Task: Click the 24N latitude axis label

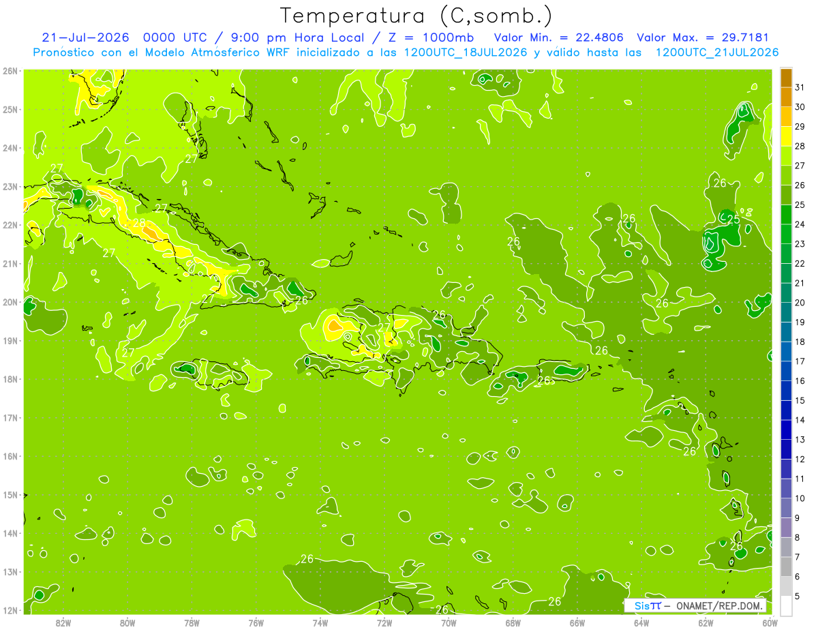Action: (10, 148)
